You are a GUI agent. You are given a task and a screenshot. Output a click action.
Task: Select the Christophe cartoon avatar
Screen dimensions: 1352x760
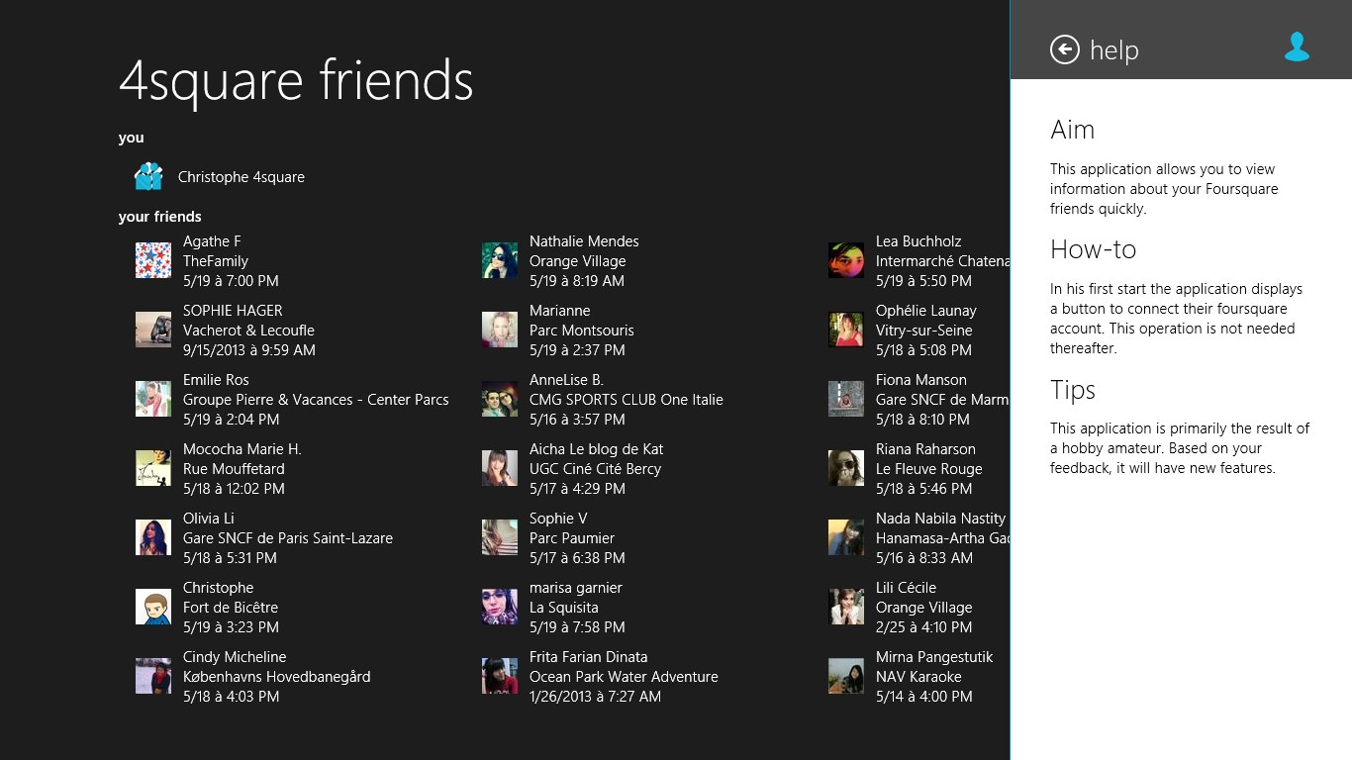tap(153, 607)
